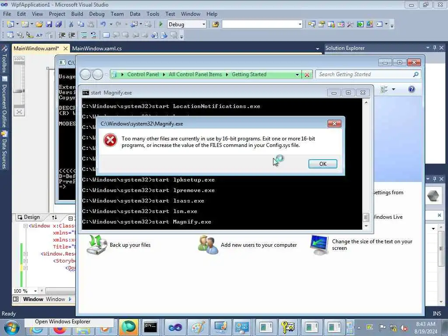Viewport: 448px width, 336px height.
Task: Click the green Start Debugging arrow
Action: coord(161,24)
